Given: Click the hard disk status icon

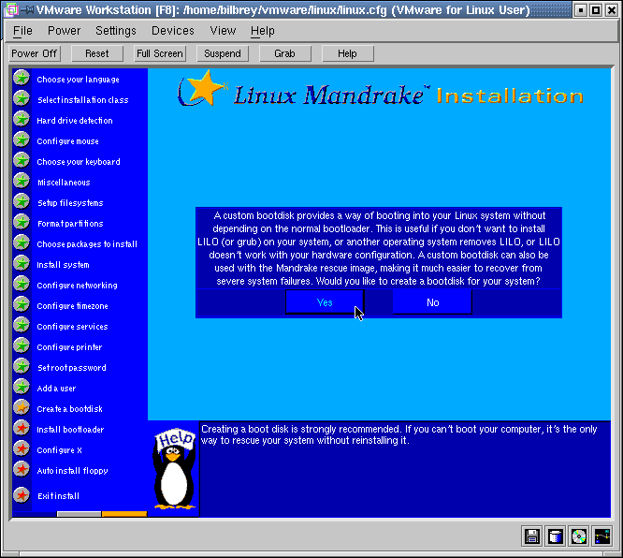Looking at the screenshot, I should pyautogui.click(x=556, y=536).
